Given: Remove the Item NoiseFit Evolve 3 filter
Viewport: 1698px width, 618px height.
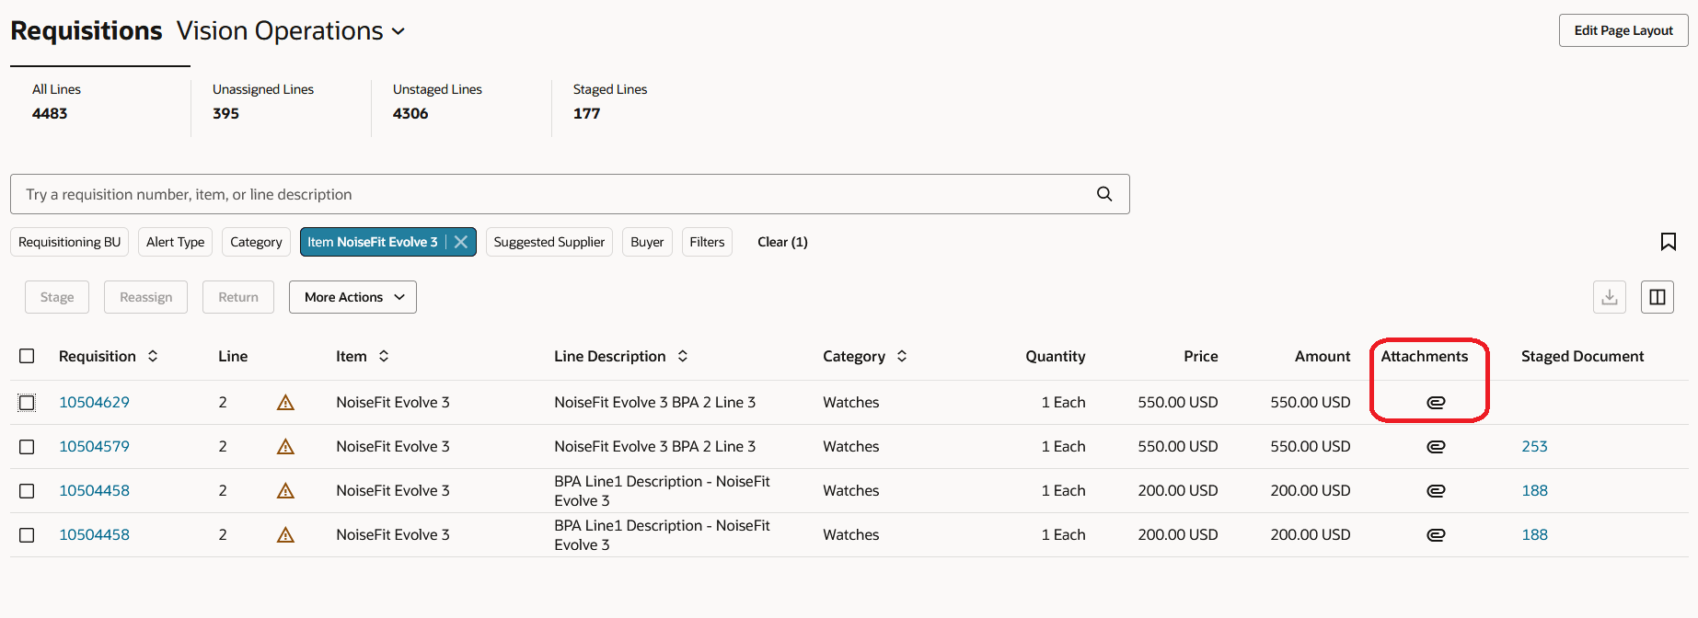Looking at the screenshot, I should 461,242.
